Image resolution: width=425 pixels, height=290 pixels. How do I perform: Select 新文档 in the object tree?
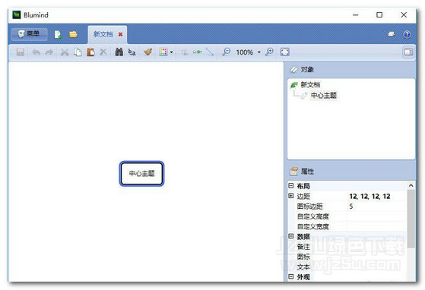click(310, 85)
